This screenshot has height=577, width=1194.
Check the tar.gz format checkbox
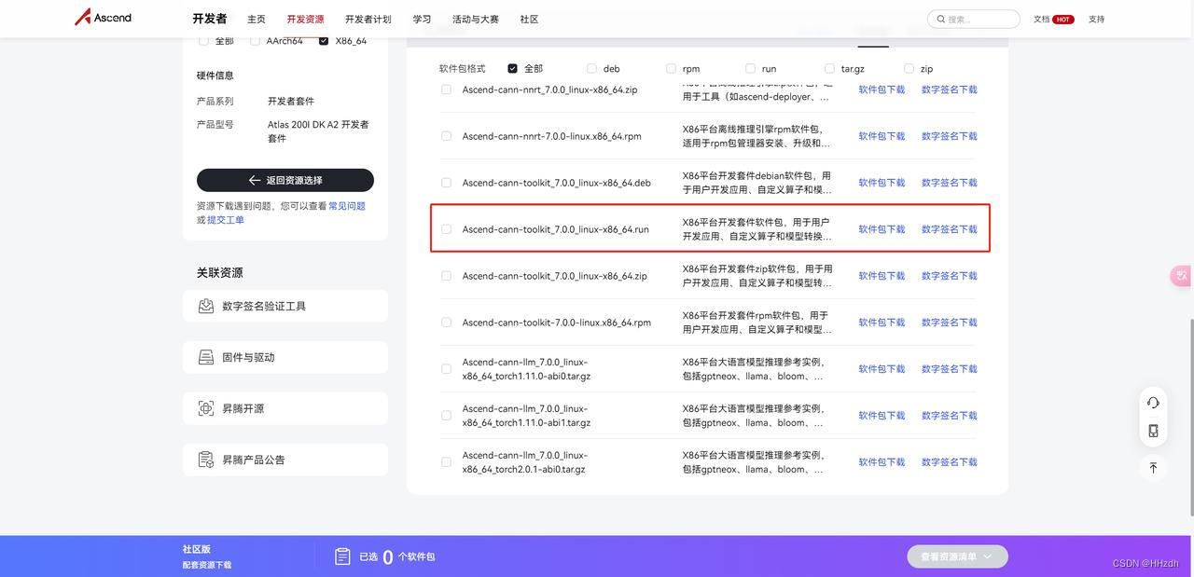tap(829, 69)
